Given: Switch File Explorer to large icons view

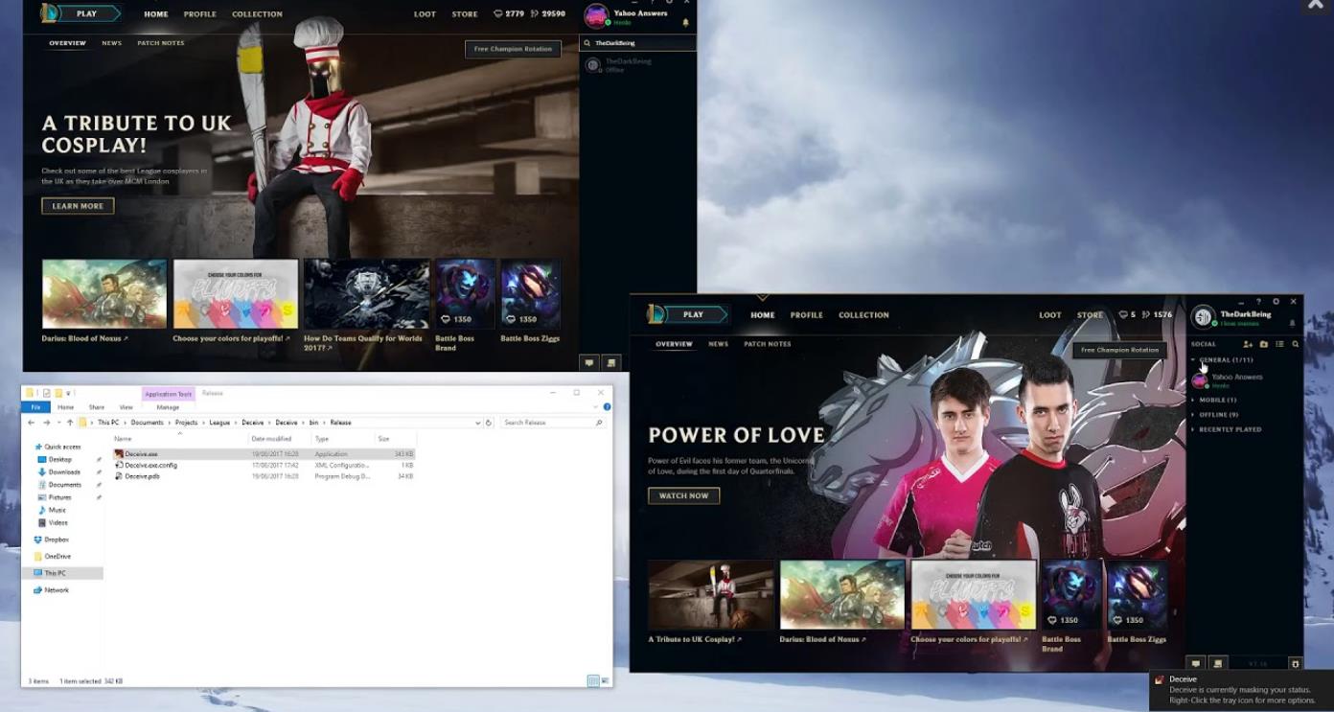Looking at the screenshot, I should 605,680.
